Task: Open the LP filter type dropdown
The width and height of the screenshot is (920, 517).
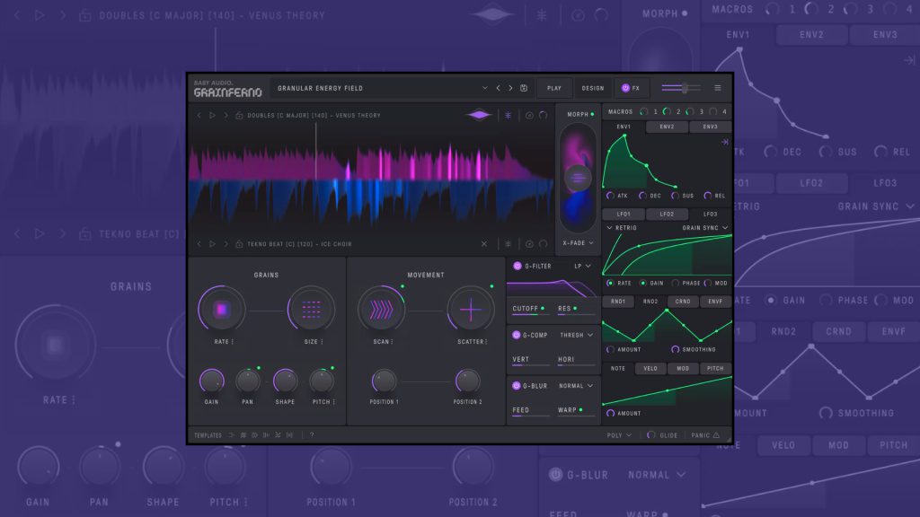Action: [579, 266]
